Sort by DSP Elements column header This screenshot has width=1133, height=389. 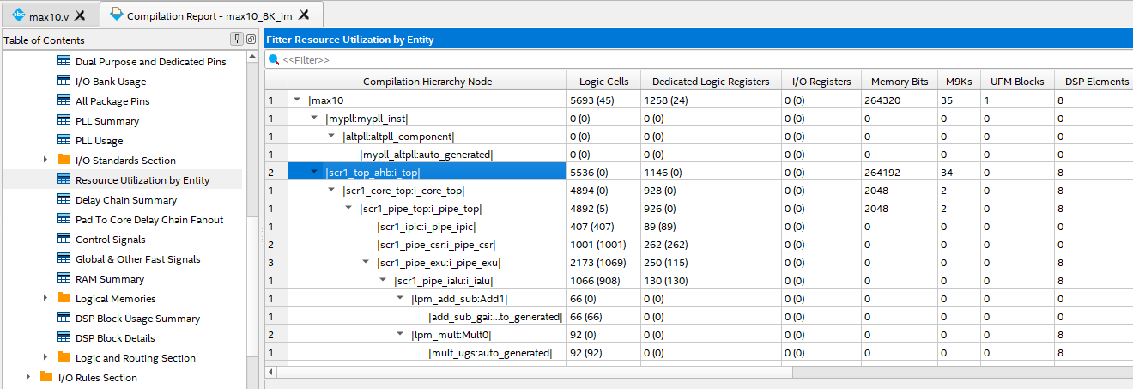click(1096, 82)
